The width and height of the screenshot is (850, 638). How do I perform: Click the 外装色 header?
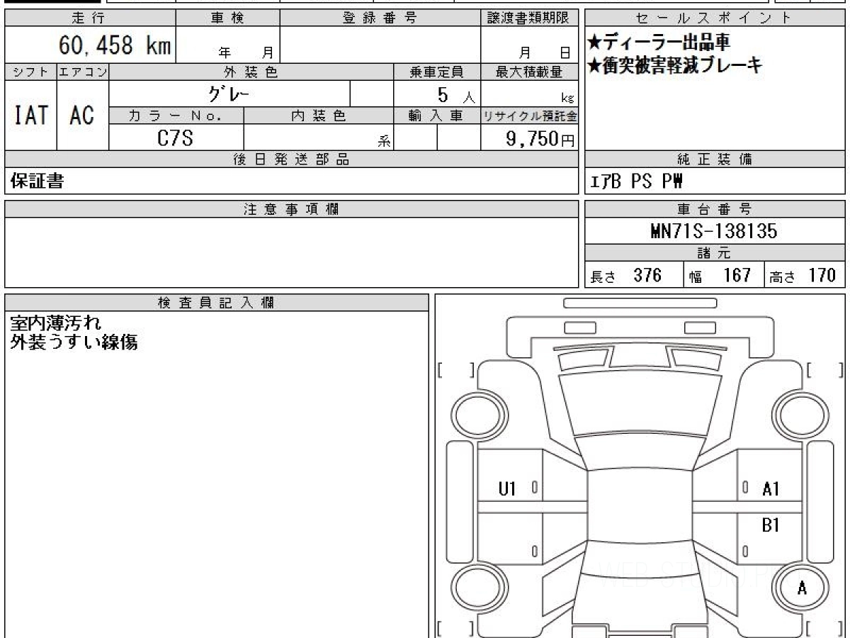tap(251, 72)
